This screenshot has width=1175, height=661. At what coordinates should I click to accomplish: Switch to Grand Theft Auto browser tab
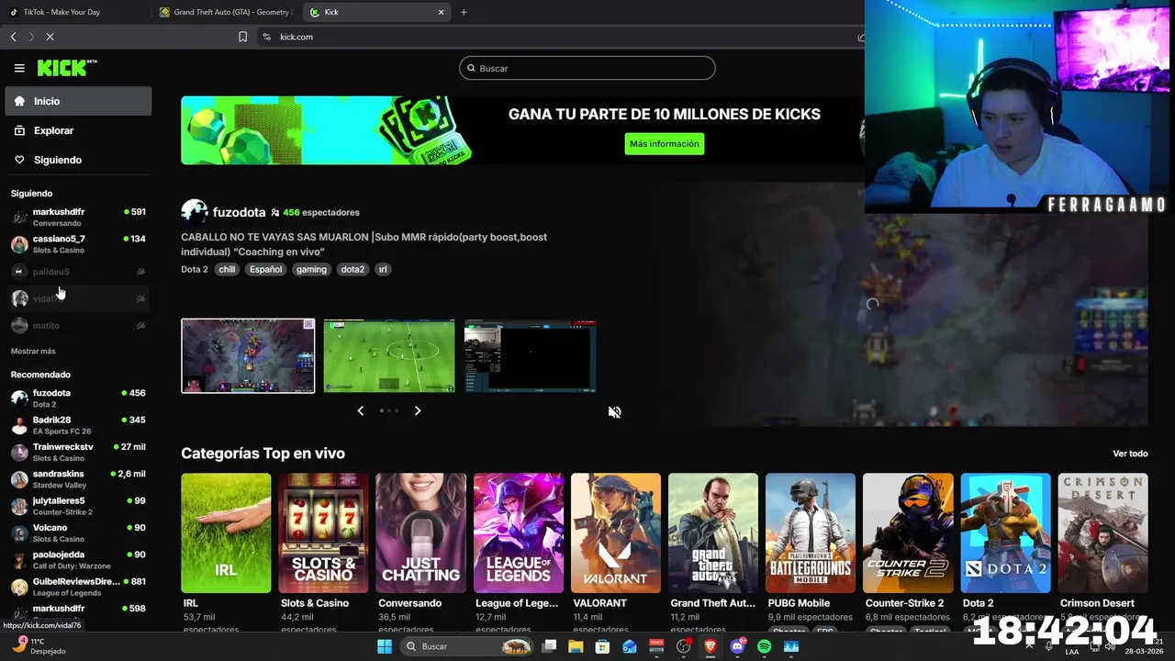[226, 12]
